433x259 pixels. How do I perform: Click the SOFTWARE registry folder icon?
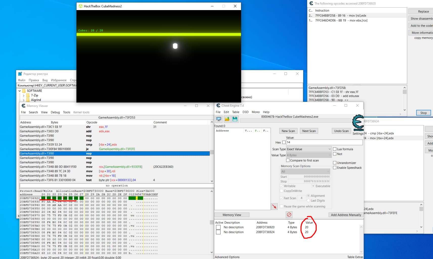[24, 91]
